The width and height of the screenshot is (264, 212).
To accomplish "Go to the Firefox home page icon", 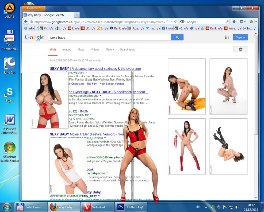I will point(234,22).
